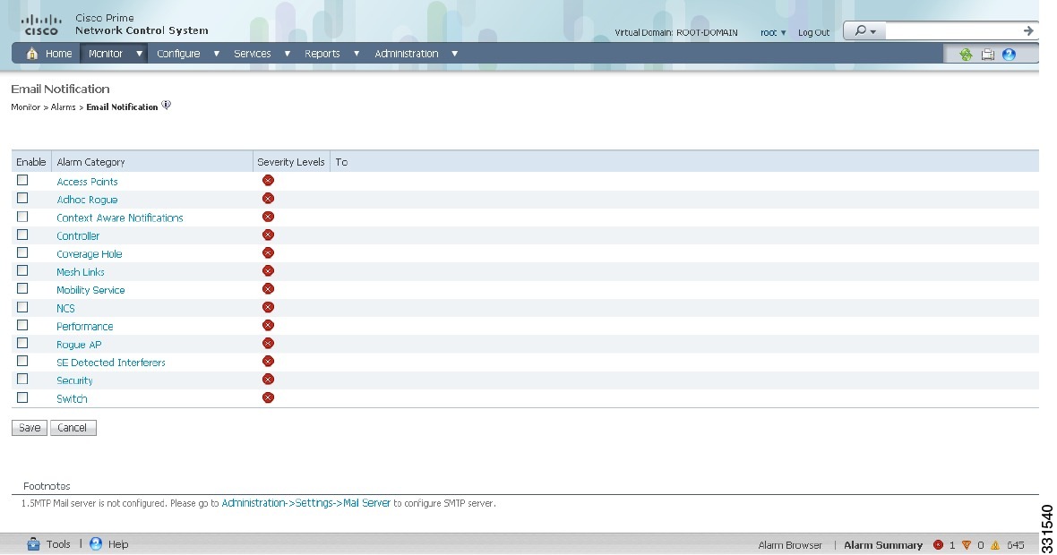Click the Severity Levels column header
The image size is (1057, 555).
[291, 162]
